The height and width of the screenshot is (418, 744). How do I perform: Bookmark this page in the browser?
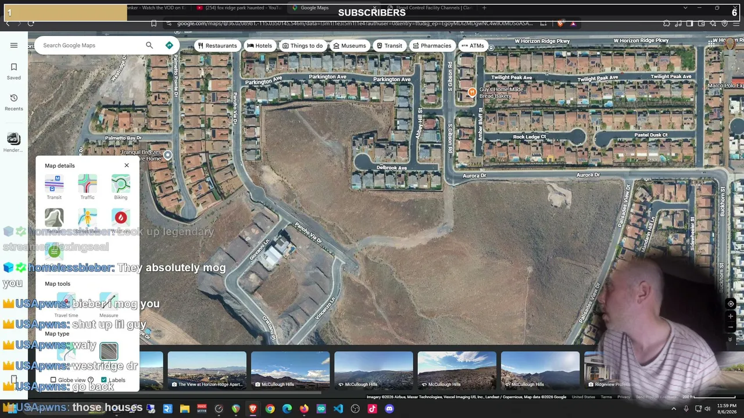pos(153,24)
